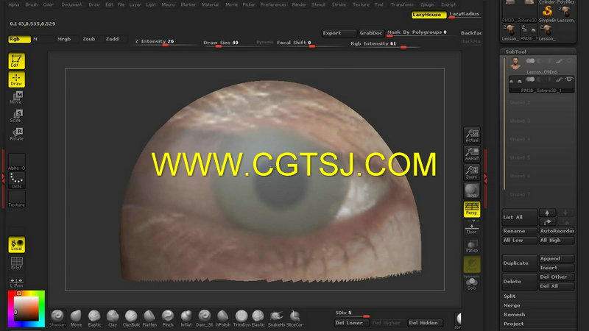The image size is (589, 331).
Task: Open the Texture selection slot
Action: [x=16, y=199]
